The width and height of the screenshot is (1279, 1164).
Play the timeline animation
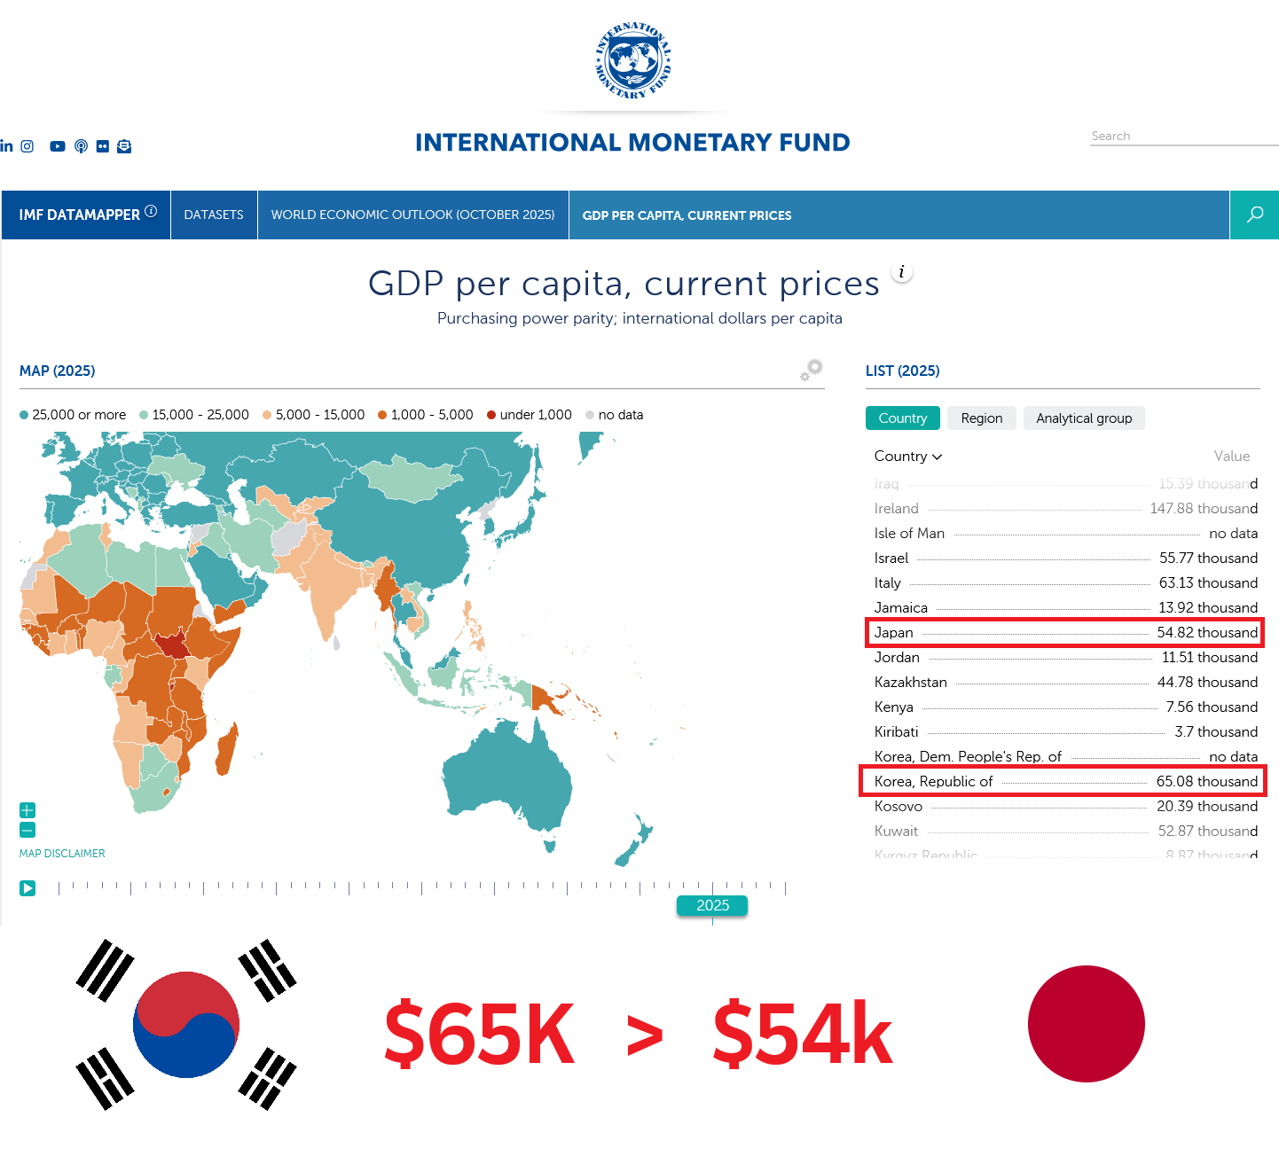(x=27, y=888)
